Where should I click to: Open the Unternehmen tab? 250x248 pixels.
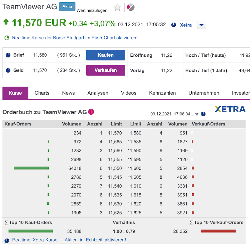204,93
